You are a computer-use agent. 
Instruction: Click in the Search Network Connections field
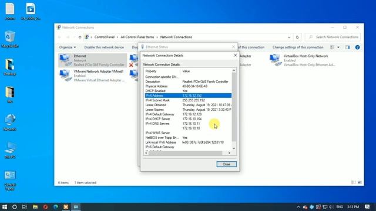[x=333, y=37]
